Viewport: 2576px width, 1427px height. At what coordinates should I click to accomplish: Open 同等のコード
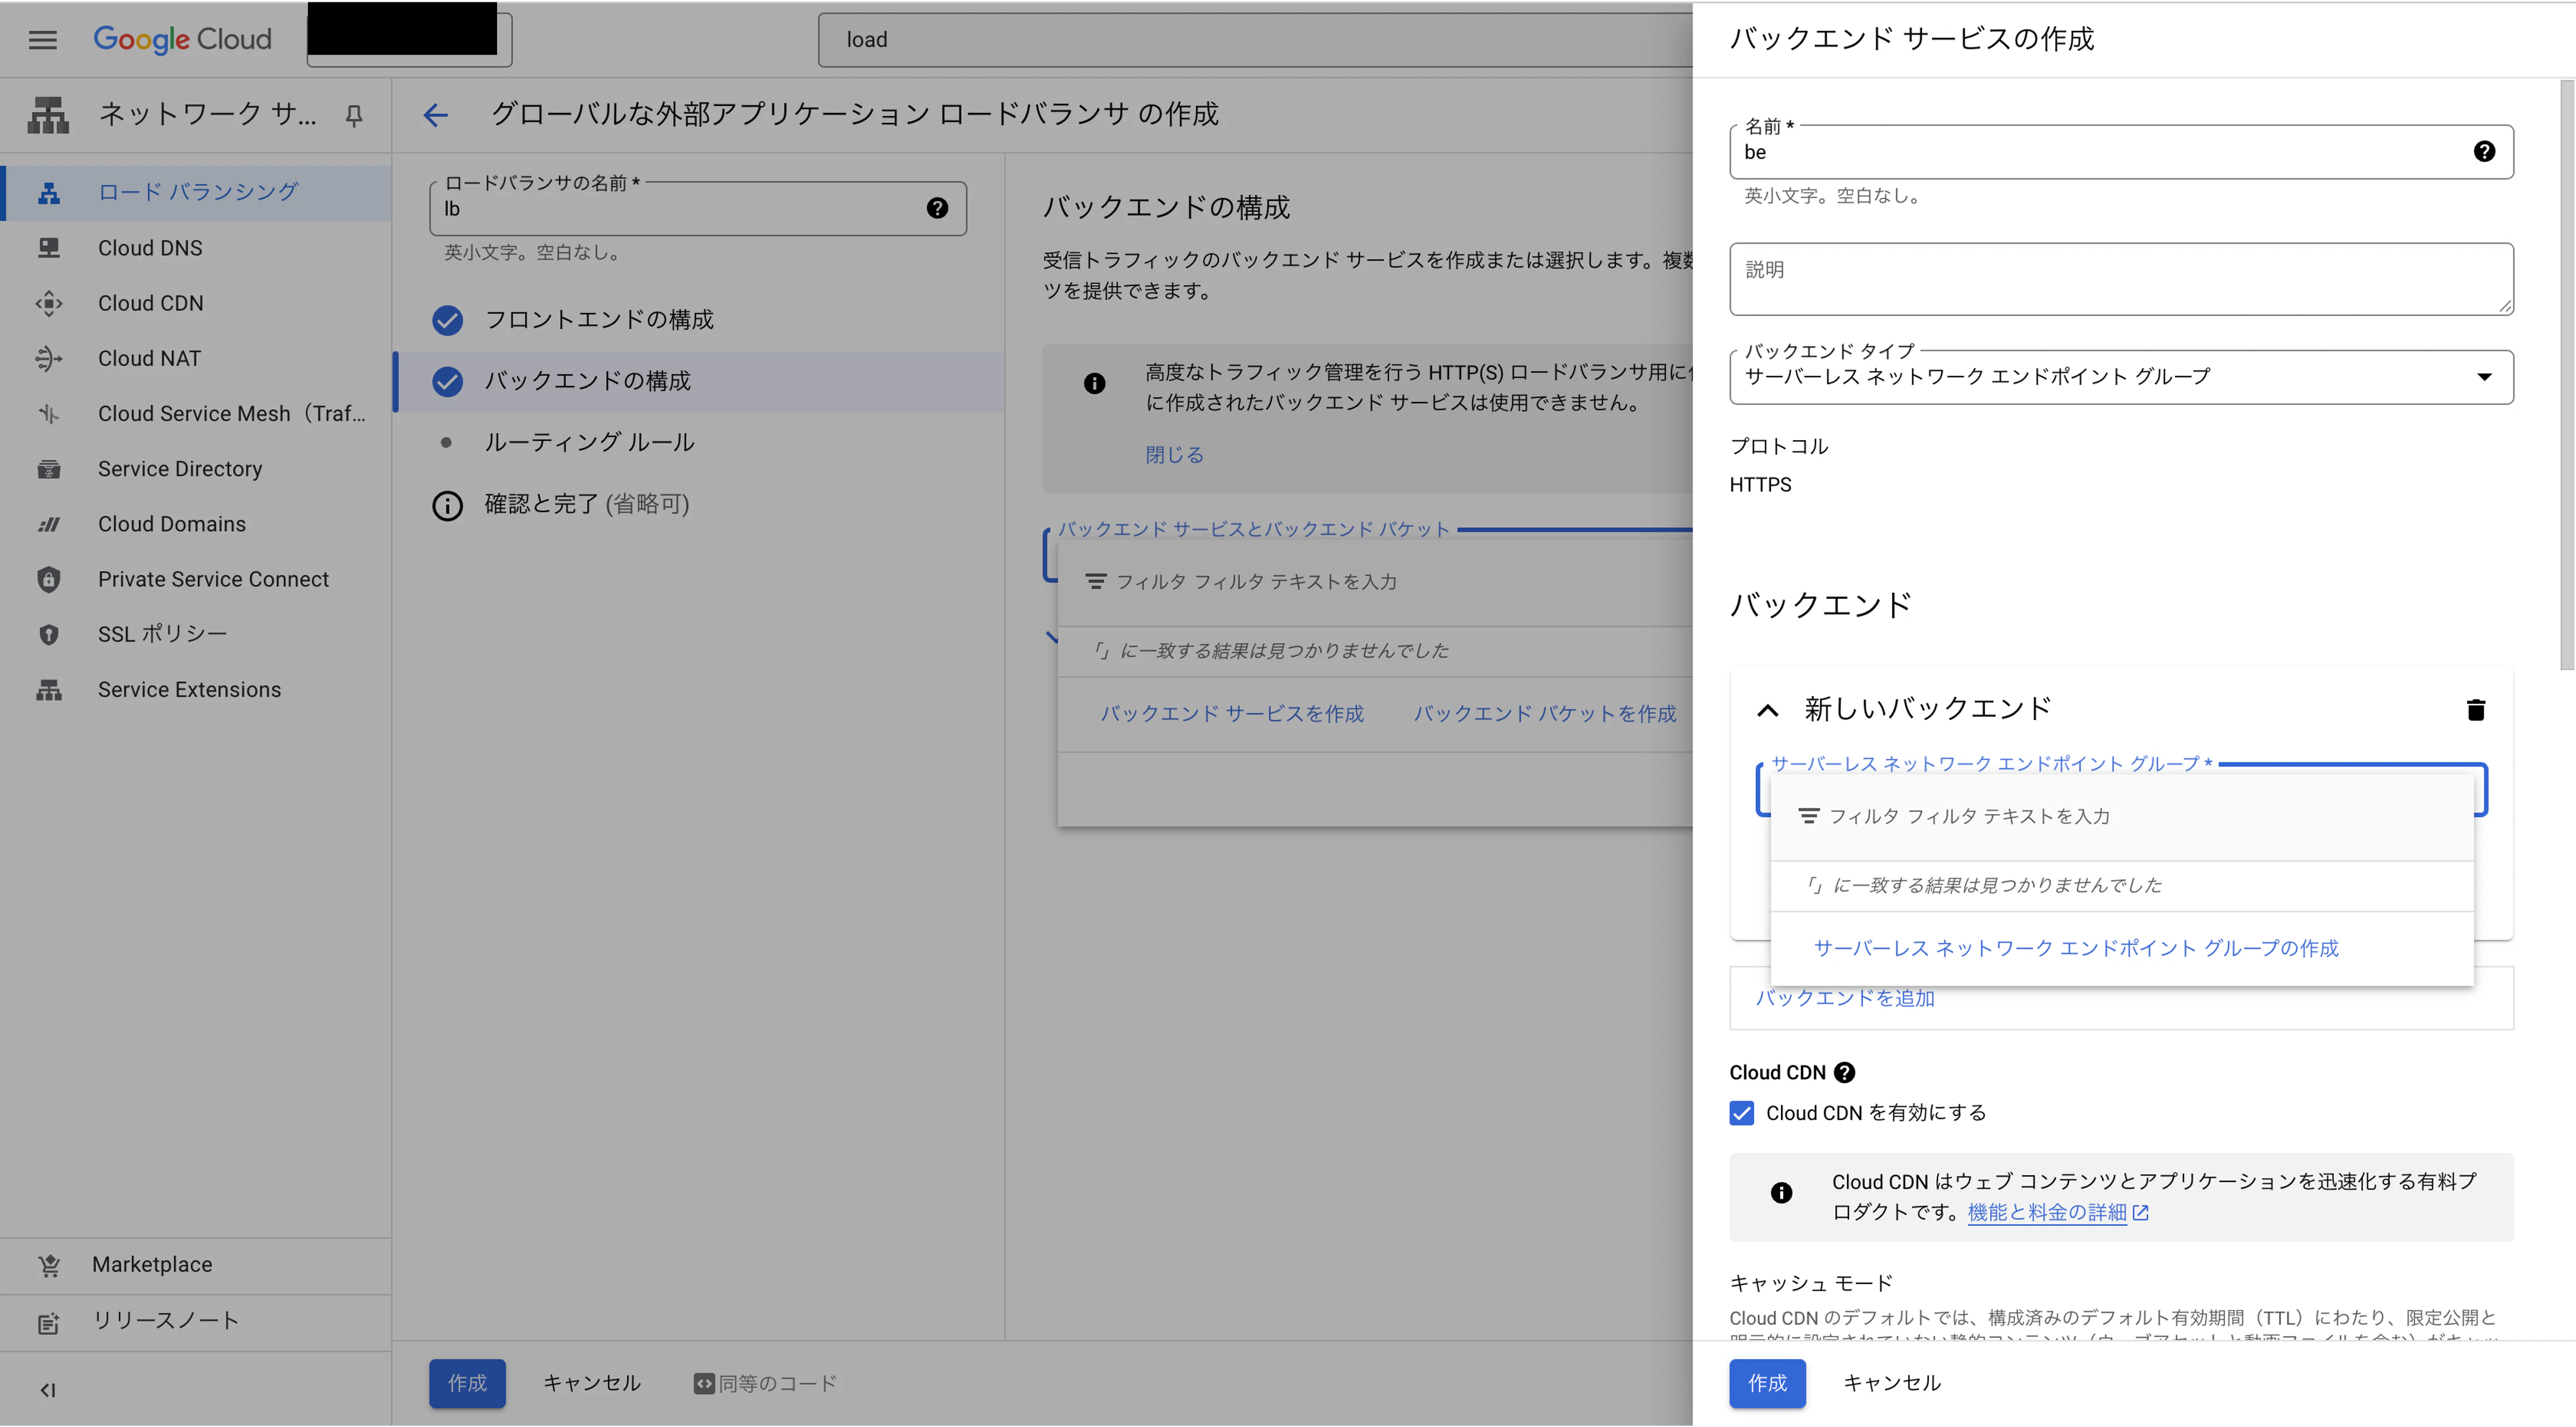(x=765, y=1384)
